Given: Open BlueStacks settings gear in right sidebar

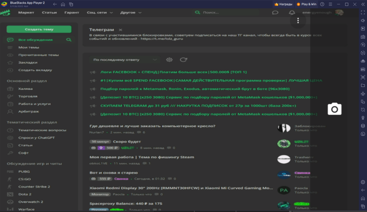Looking at the screenshot, I should (x=363, y=182).
